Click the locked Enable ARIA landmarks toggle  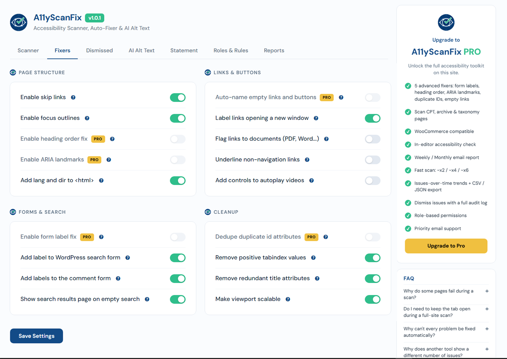coord(178,160)
